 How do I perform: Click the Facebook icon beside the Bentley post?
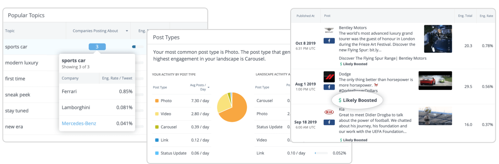pyautogui.click(x=329, y=41)
